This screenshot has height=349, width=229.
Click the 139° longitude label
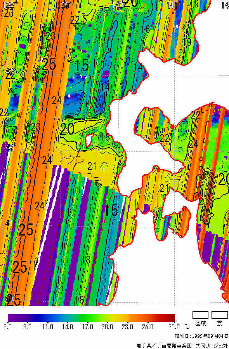tap(64, 5)
